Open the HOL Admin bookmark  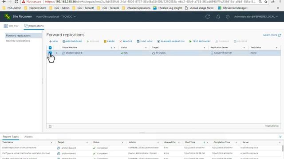pos(12,8)
